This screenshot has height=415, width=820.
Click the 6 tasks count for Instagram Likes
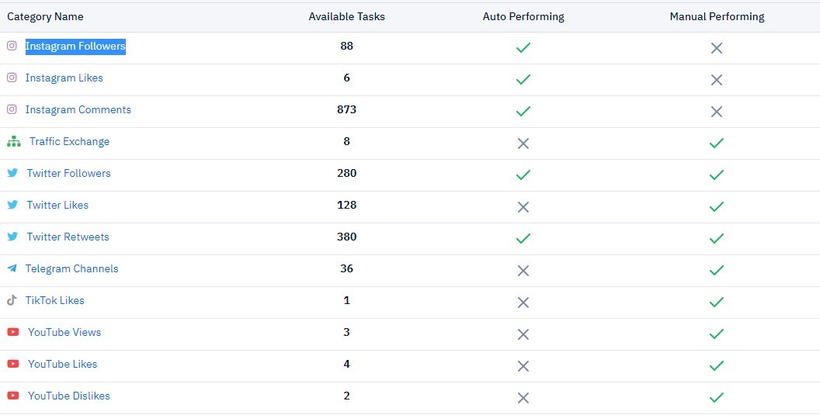point(347,78)
